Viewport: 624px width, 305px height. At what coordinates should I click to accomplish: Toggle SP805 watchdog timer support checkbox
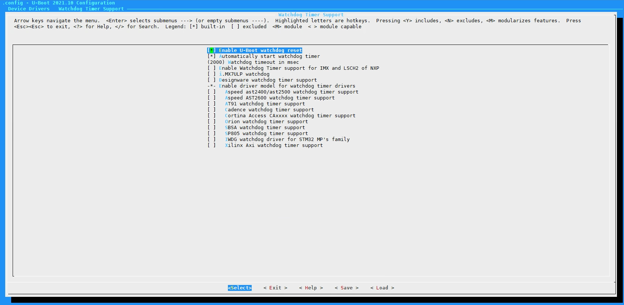tap(212, 134)
